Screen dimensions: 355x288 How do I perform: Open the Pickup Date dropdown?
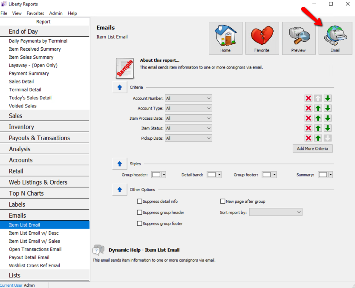189,138
